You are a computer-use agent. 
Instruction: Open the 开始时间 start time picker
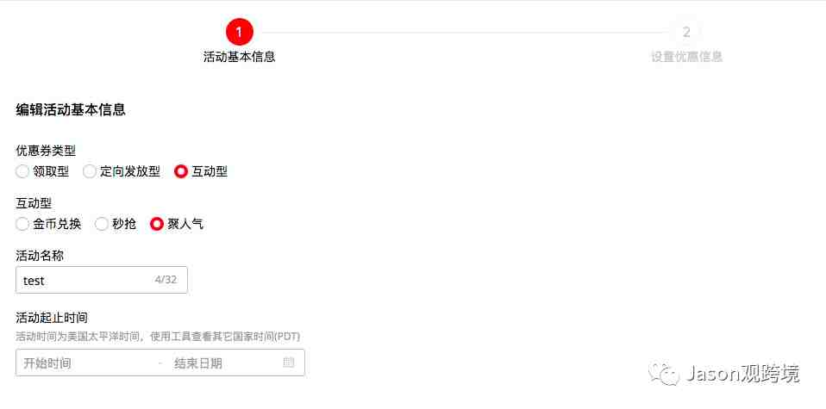[47, 363]
